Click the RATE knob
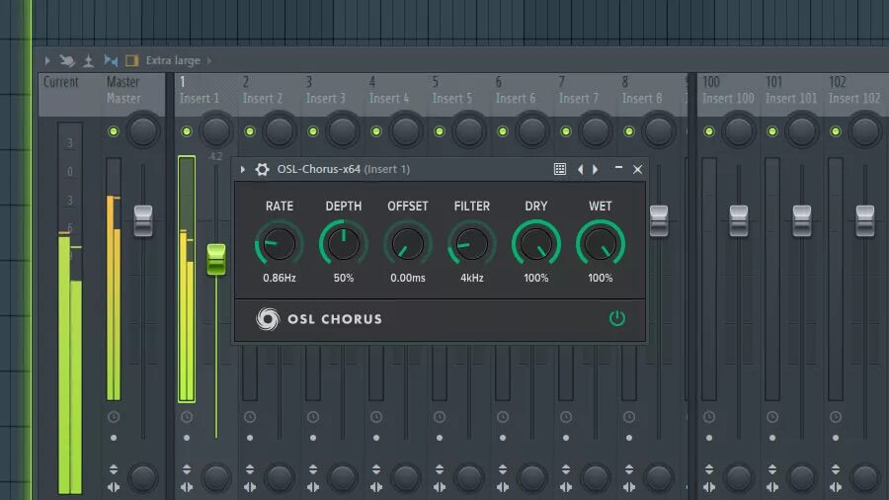This screenshot has width=889, height=500. 279,244
